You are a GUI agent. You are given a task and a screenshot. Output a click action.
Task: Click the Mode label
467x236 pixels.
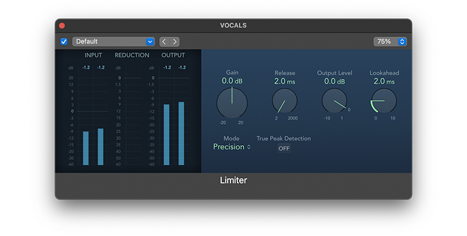click(x=231, y=139)
